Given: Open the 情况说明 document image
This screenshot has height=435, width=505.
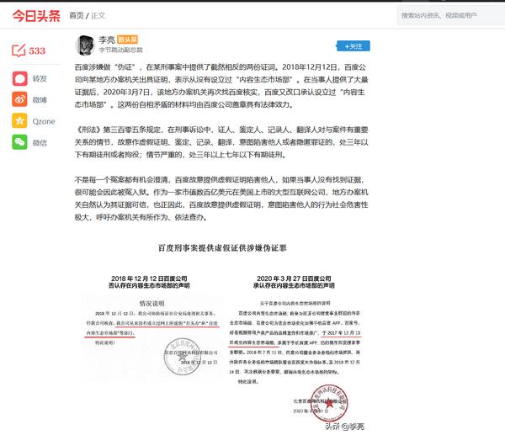Looking at the screenshot, I should pyautogui.click(x=152, y=338).
